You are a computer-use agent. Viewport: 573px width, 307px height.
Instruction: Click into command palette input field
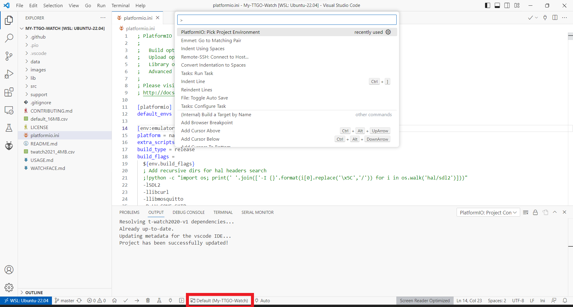pos(287,20)
